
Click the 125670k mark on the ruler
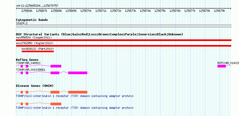coord(86,11)
